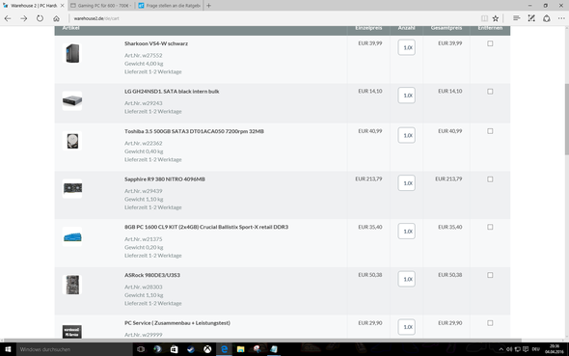Tick remove checkbox for Sapphire R9 380

(490, 179)
